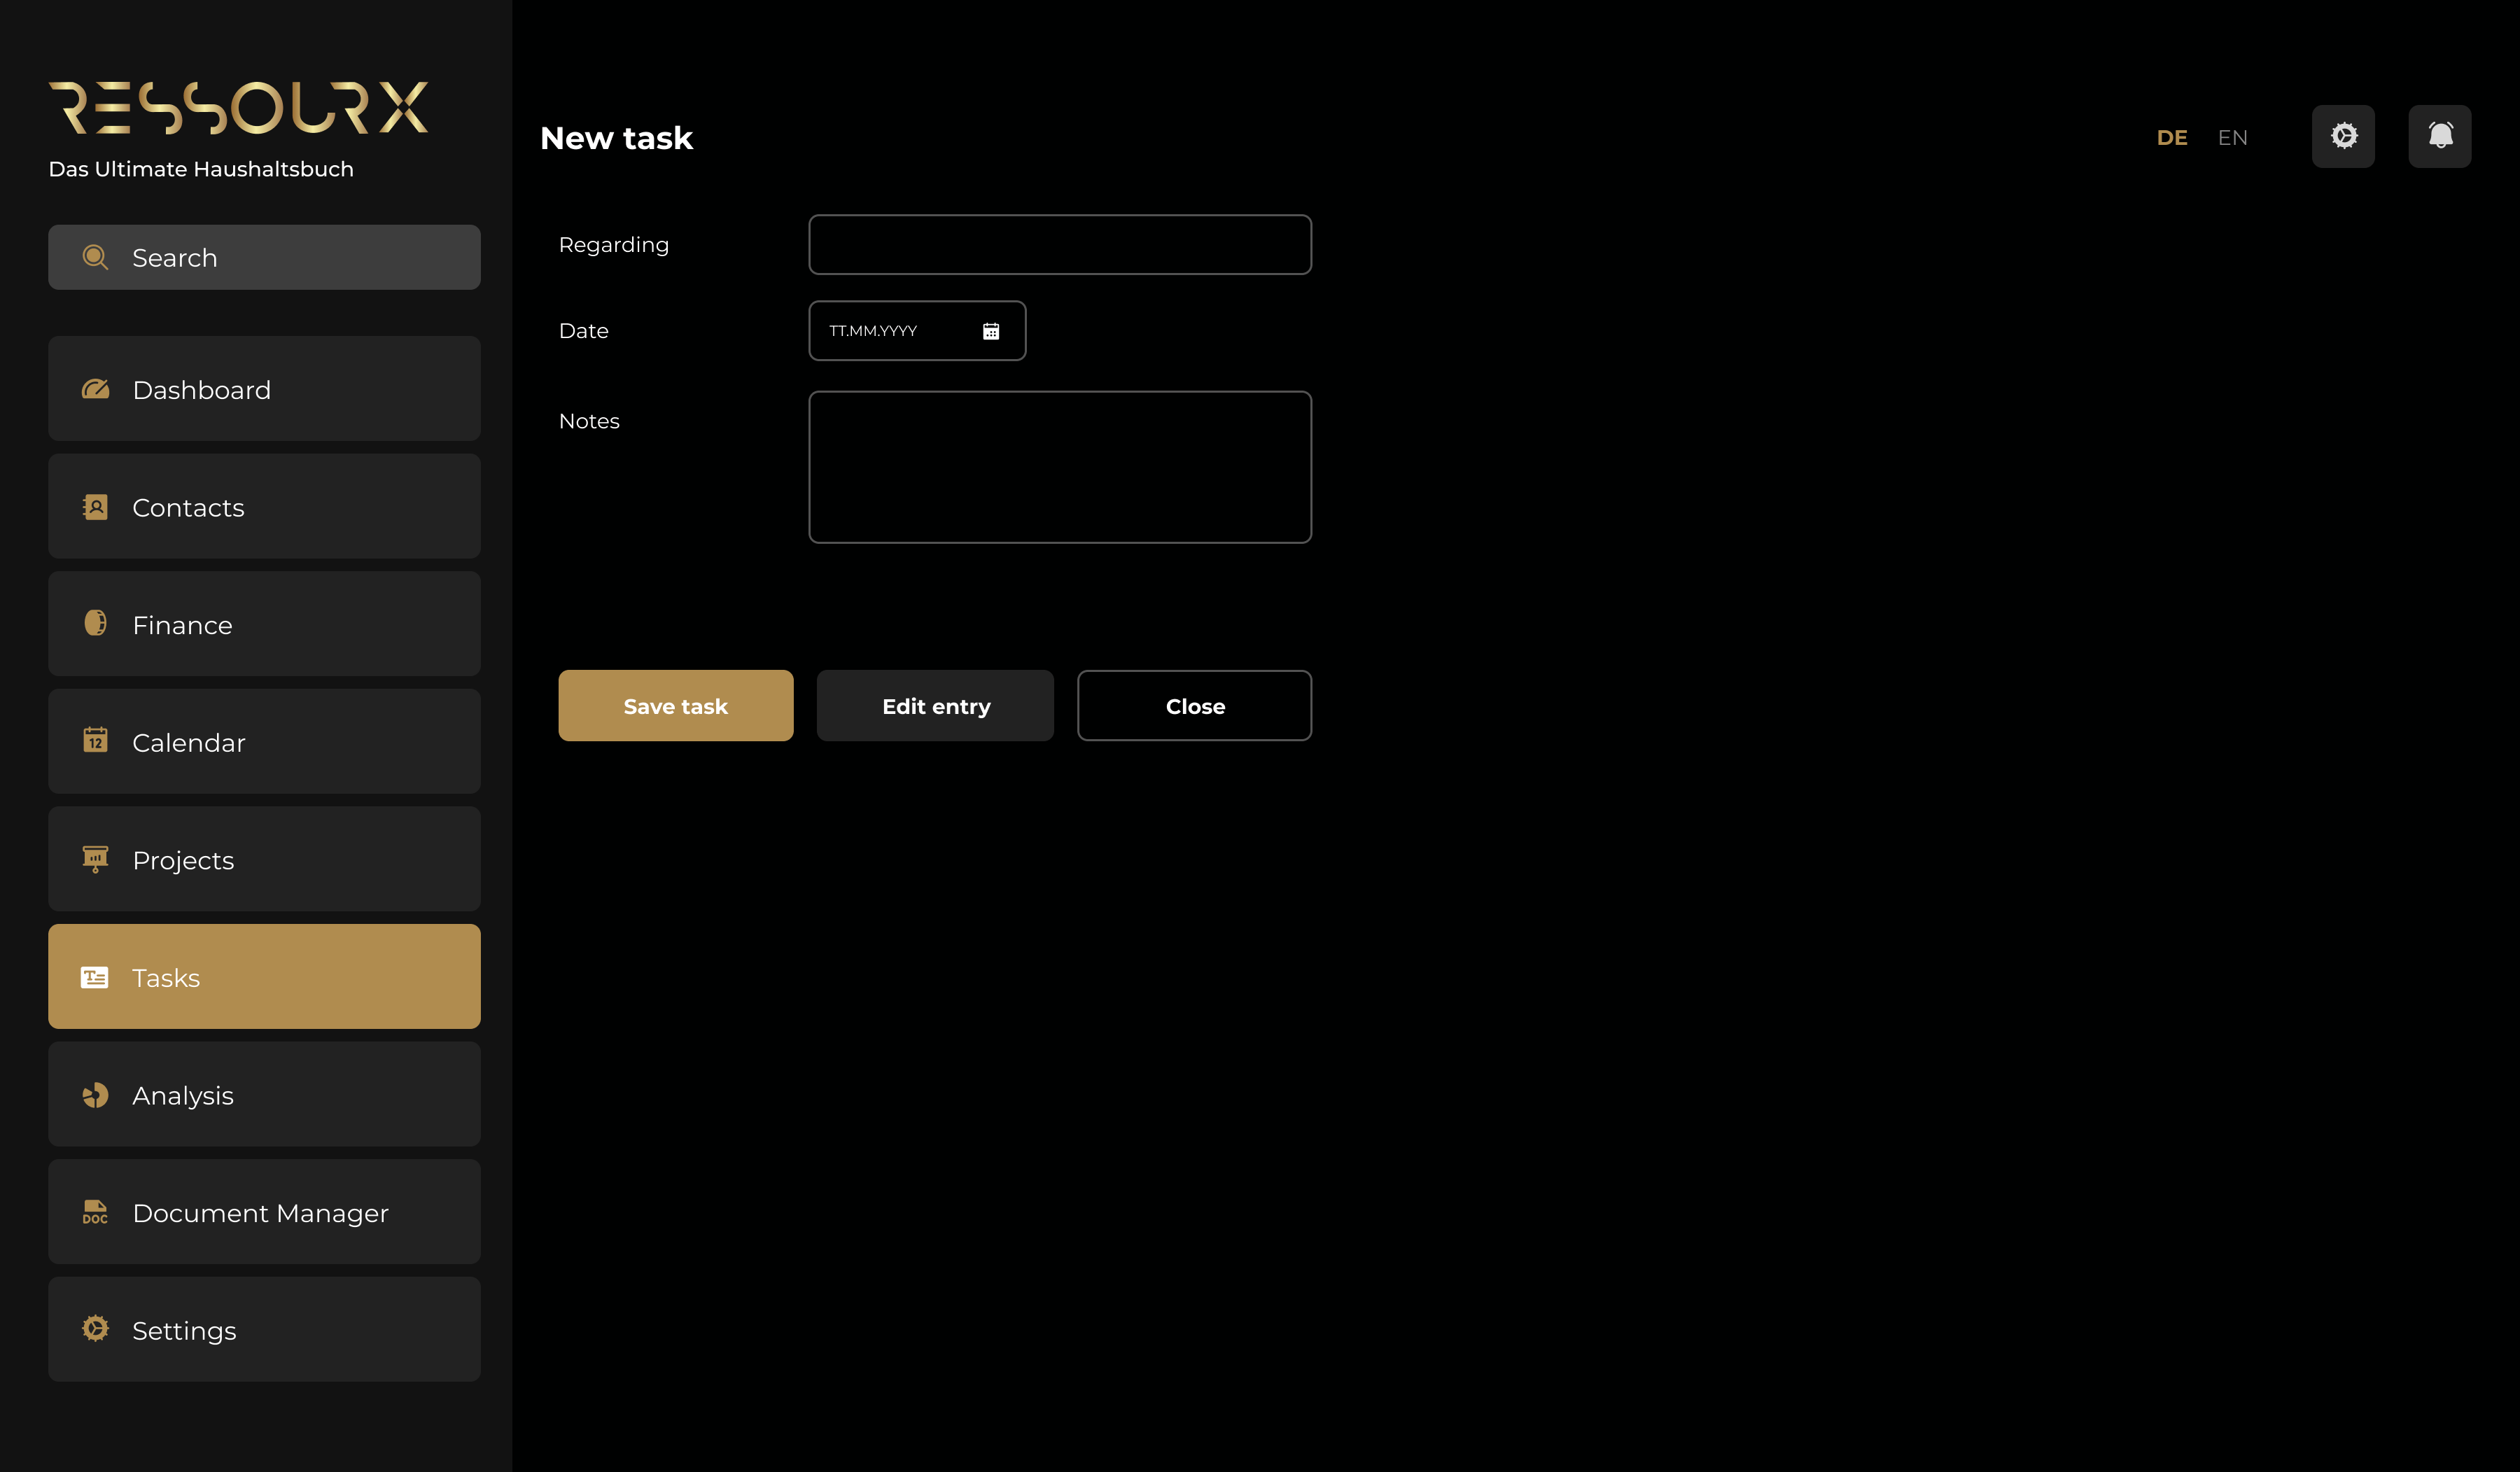Click the search magnifier icon
Viewport: 2520px width, 1472px height.
(95, 257)
